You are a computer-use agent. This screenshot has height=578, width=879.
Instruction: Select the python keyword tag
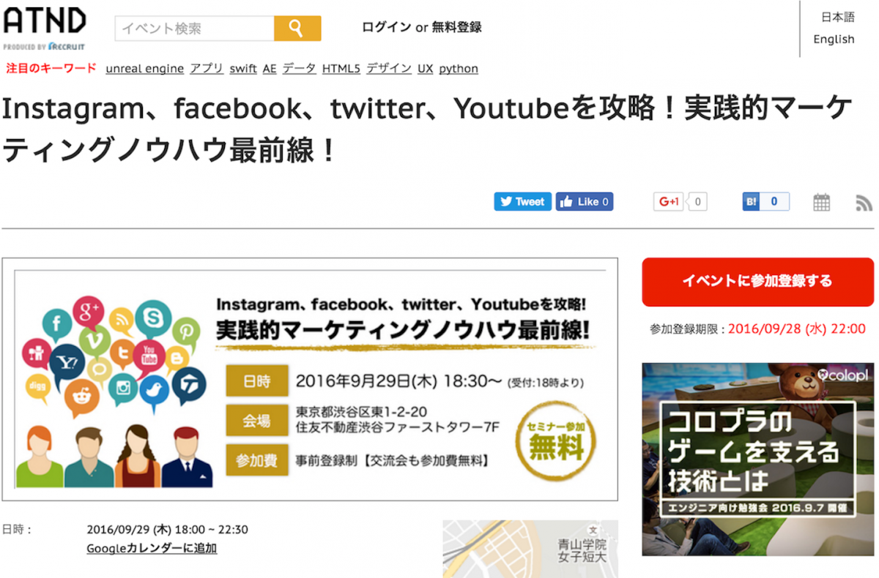459,68
